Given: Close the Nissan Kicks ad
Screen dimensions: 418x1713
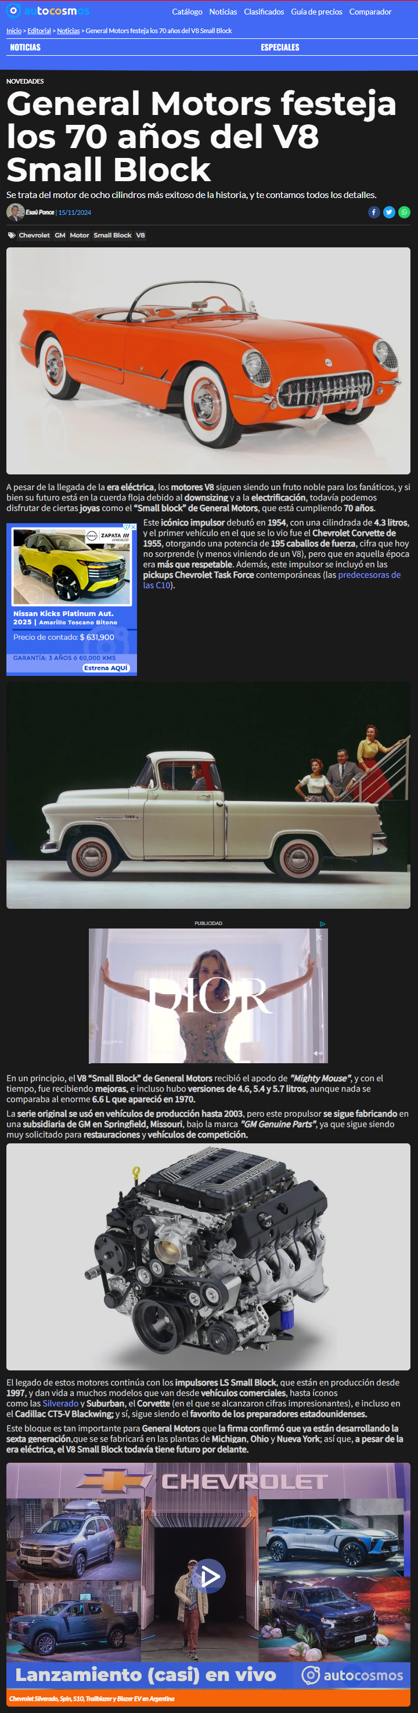Looking at the screenshot, I should [134, 527].
